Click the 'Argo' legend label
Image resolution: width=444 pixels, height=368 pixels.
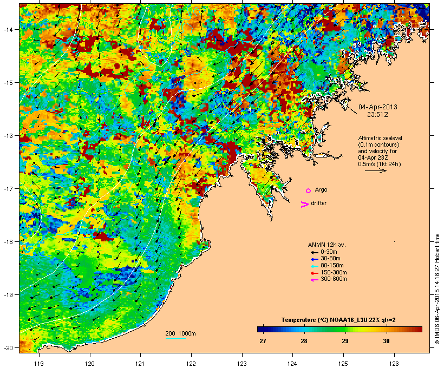tap(321, 189)
